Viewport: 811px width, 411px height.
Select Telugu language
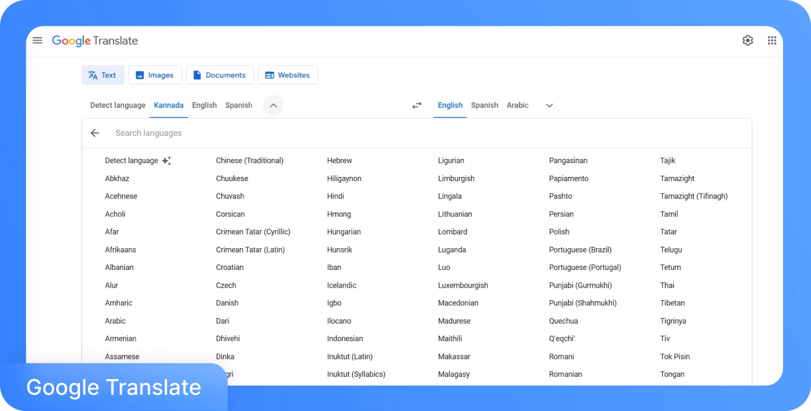click(x=671, y=250)
